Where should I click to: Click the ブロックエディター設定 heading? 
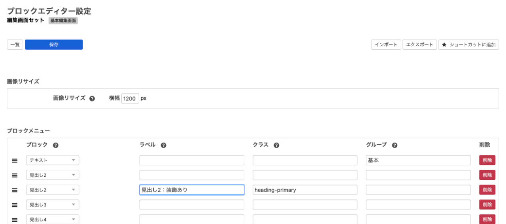[49, 11]
